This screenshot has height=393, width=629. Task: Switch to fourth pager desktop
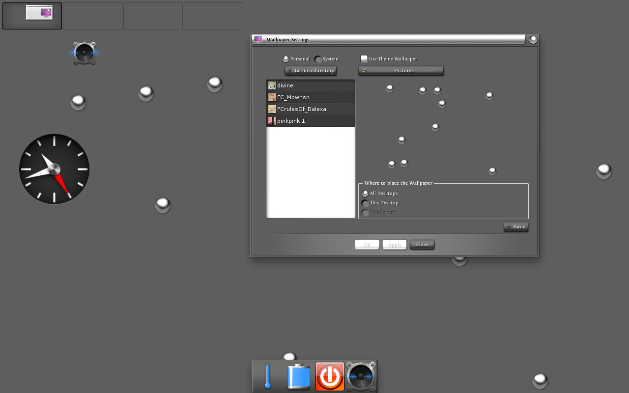pos(213,16)
